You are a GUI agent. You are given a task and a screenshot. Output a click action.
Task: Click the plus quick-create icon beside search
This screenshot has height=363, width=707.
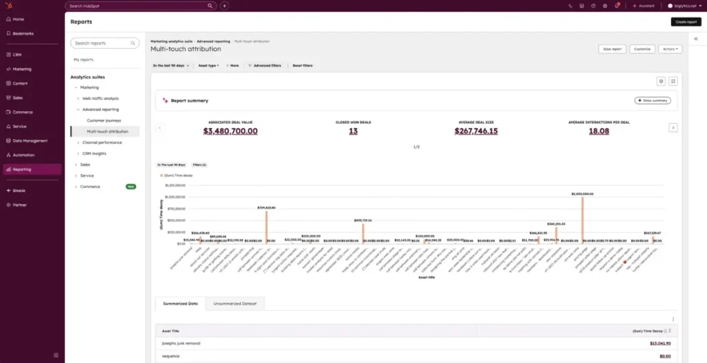(x=224, y=6)
